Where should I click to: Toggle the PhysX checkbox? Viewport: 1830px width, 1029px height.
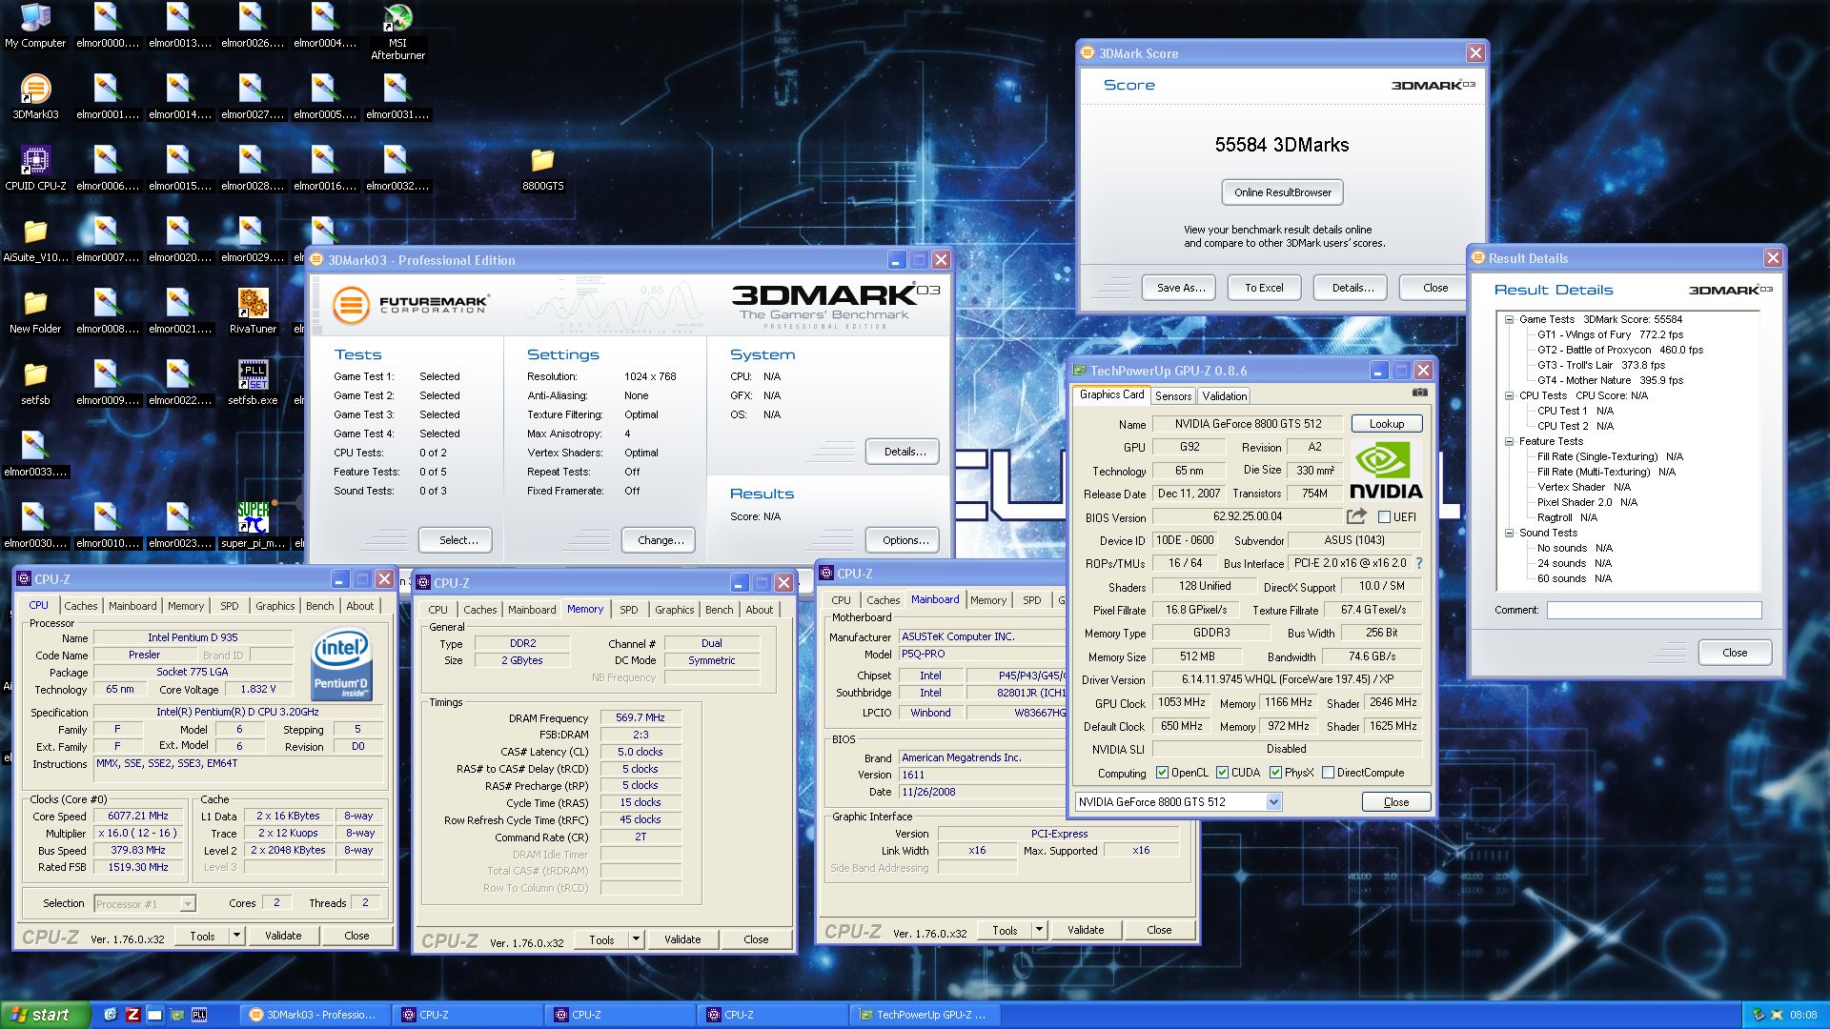pyautogui.click(x=1275, y=773)
